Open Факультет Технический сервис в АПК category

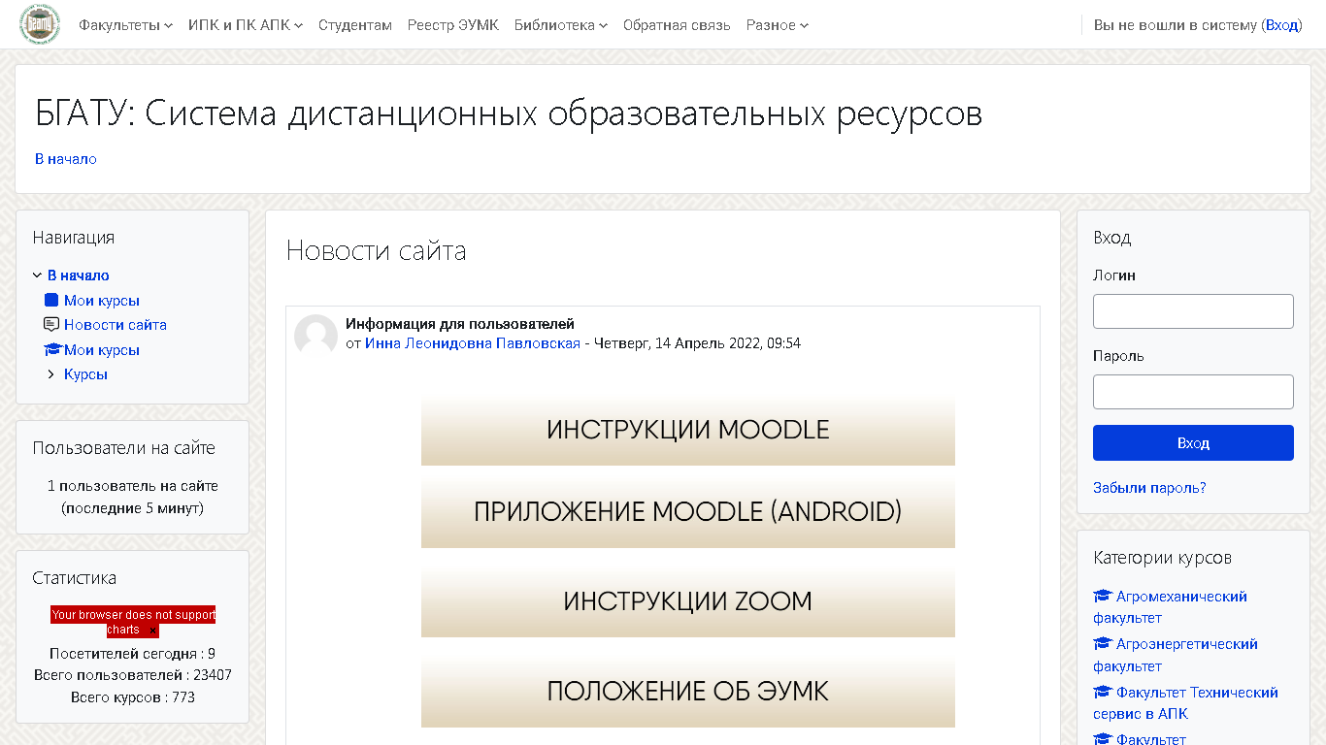(1185, 703)
